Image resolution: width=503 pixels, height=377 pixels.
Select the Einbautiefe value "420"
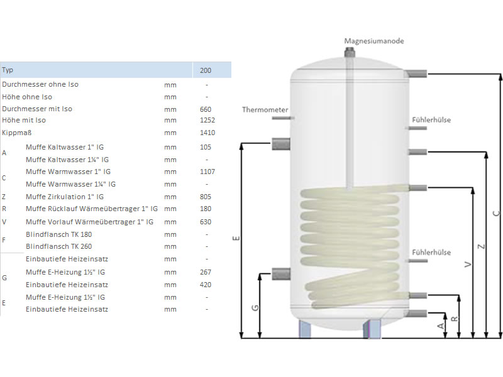pyautogui.click(x=206, y=285)
